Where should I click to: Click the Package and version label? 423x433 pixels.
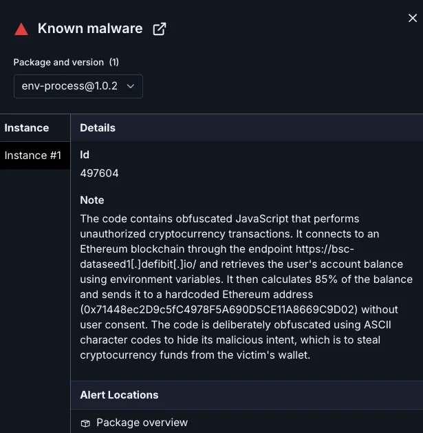(58, 62)
